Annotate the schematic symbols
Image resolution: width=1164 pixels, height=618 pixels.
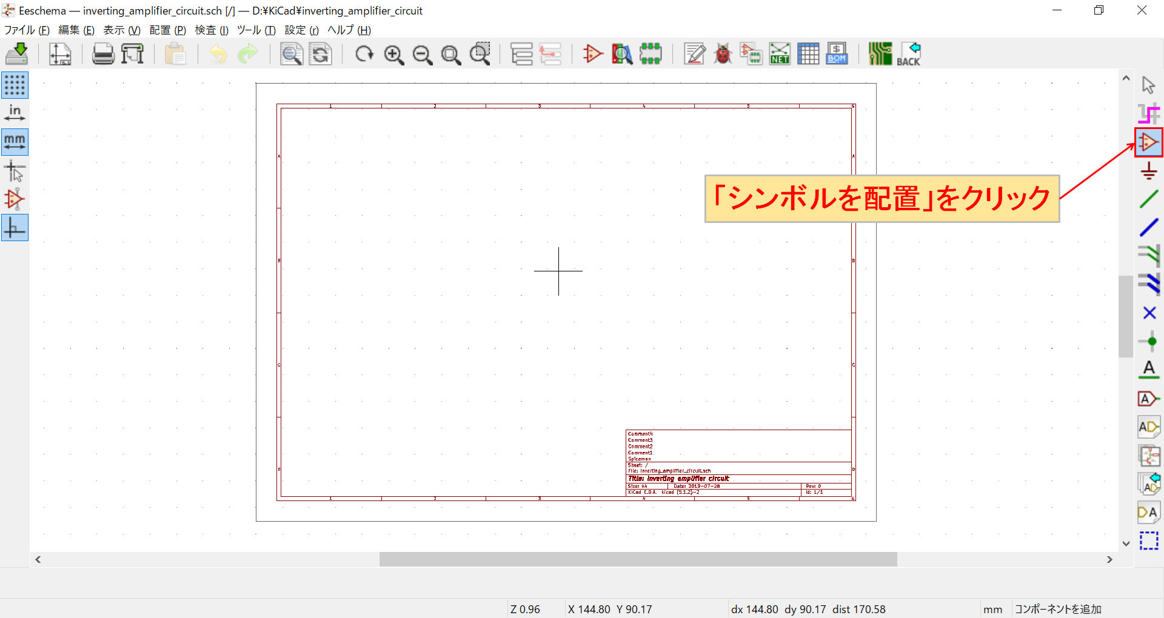[x=694, y=53]
